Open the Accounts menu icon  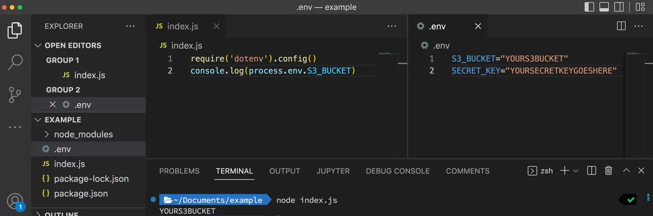click(x=15, y=202)
